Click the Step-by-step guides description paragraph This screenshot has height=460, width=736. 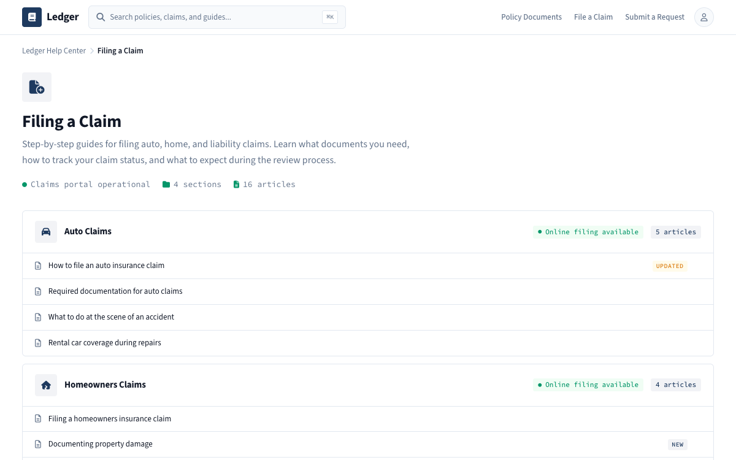click(216, 152)
